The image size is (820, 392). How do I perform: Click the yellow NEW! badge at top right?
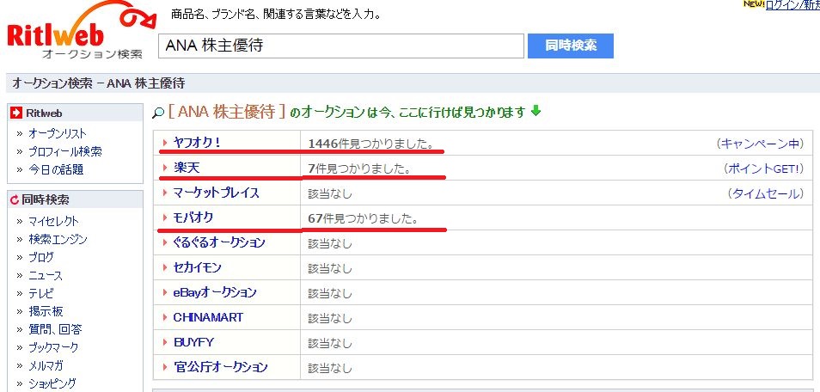click(754, 4)
